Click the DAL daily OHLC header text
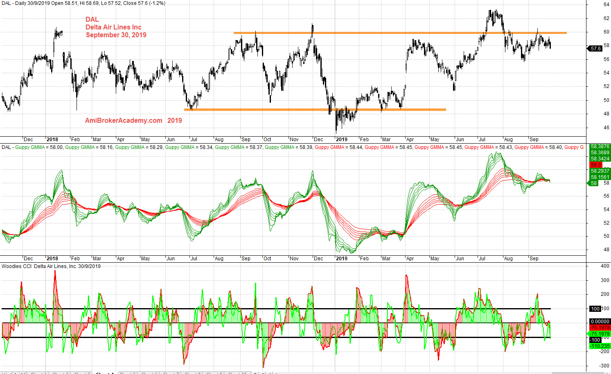 tap(83, 3)
